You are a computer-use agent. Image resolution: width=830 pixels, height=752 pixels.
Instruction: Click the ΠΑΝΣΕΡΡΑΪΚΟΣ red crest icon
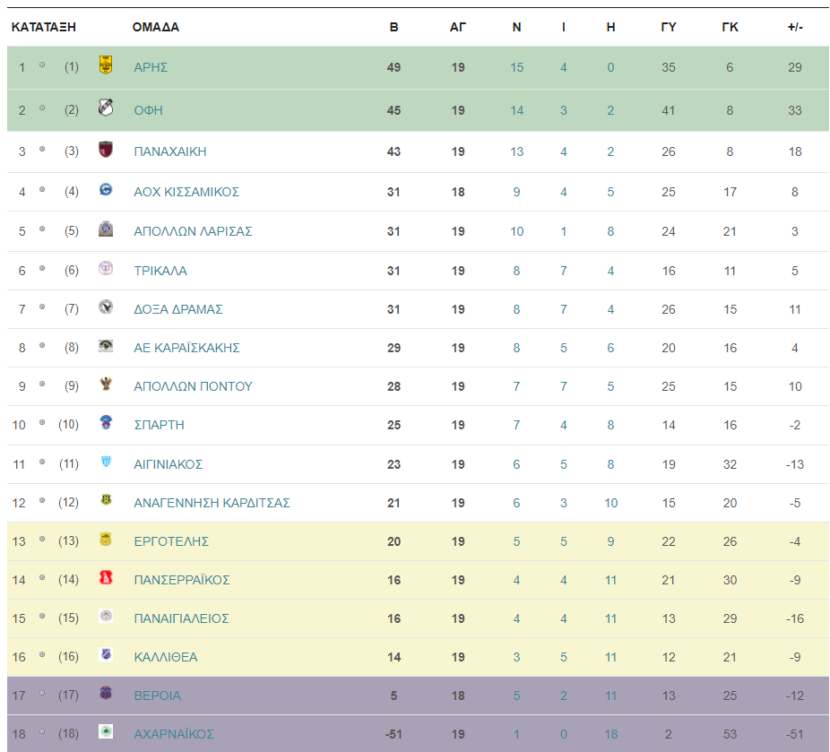(x=106, y=577)
